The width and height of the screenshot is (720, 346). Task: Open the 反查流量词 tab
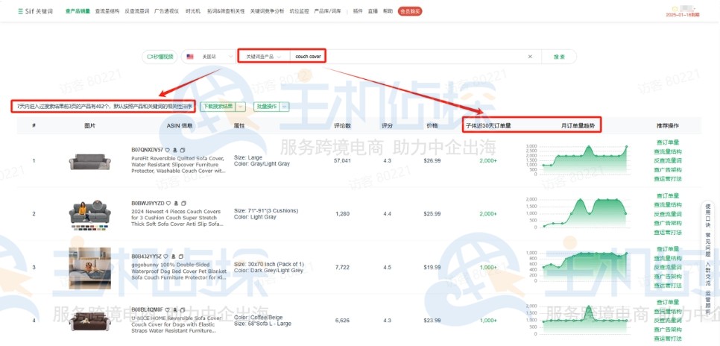137,11
